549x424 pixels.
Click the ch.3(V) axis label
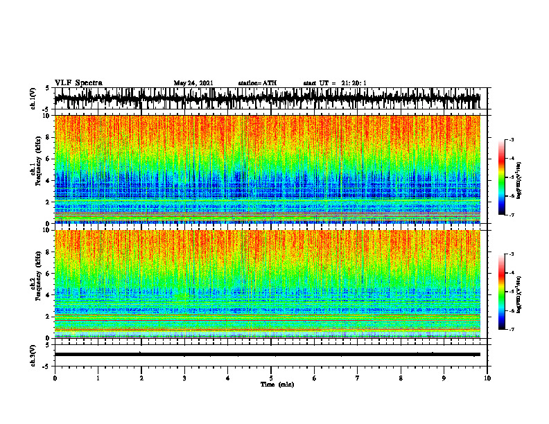coord(33,355)
